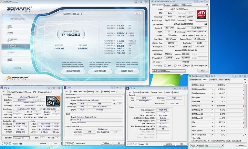Click the 3DMark Vantage logo in the header
The width and height of the screenshot is (248, 149).
pyautogui.click(x=19, y=9)
